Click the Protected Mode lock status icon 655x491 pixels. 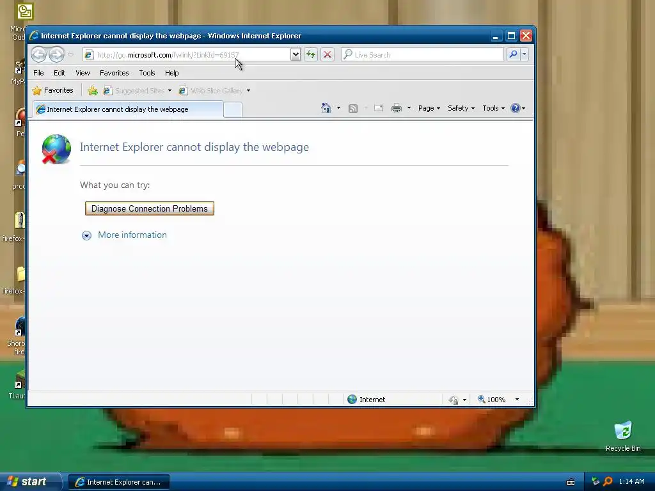[x=454, y=400]
